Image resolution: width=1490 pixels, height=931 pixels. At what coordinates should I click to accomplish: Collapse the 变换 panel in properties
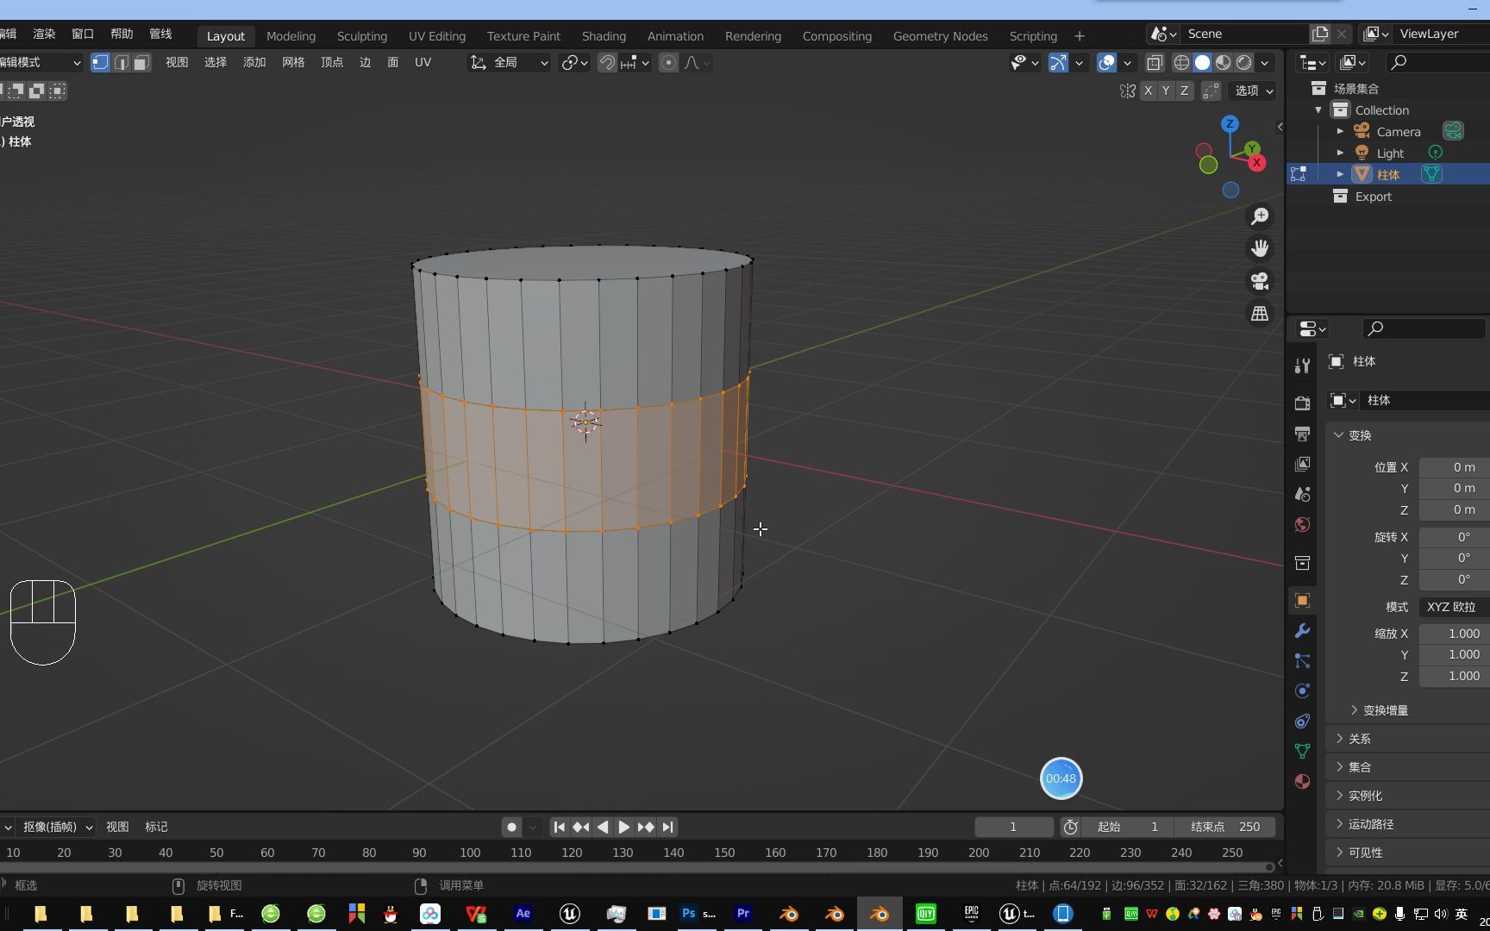(1361, 435)
